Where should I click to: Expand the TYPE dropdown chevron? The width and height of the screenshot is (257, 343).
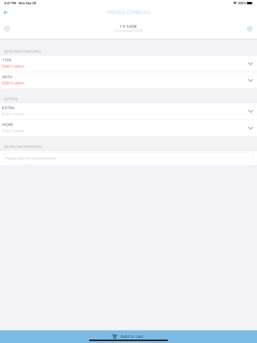coord(250,64)
